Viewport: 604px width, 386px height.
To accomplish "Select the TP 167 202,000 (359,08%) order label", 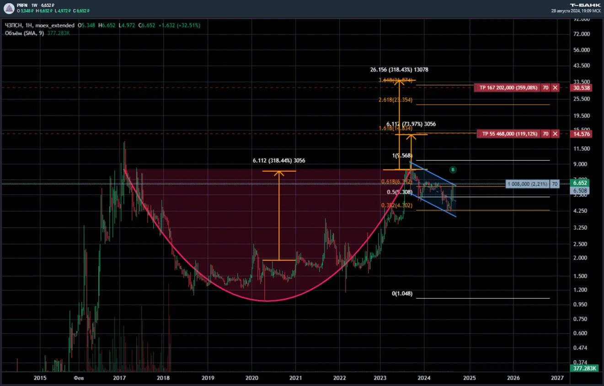I will pyautogui.click(x=508, y=87).
